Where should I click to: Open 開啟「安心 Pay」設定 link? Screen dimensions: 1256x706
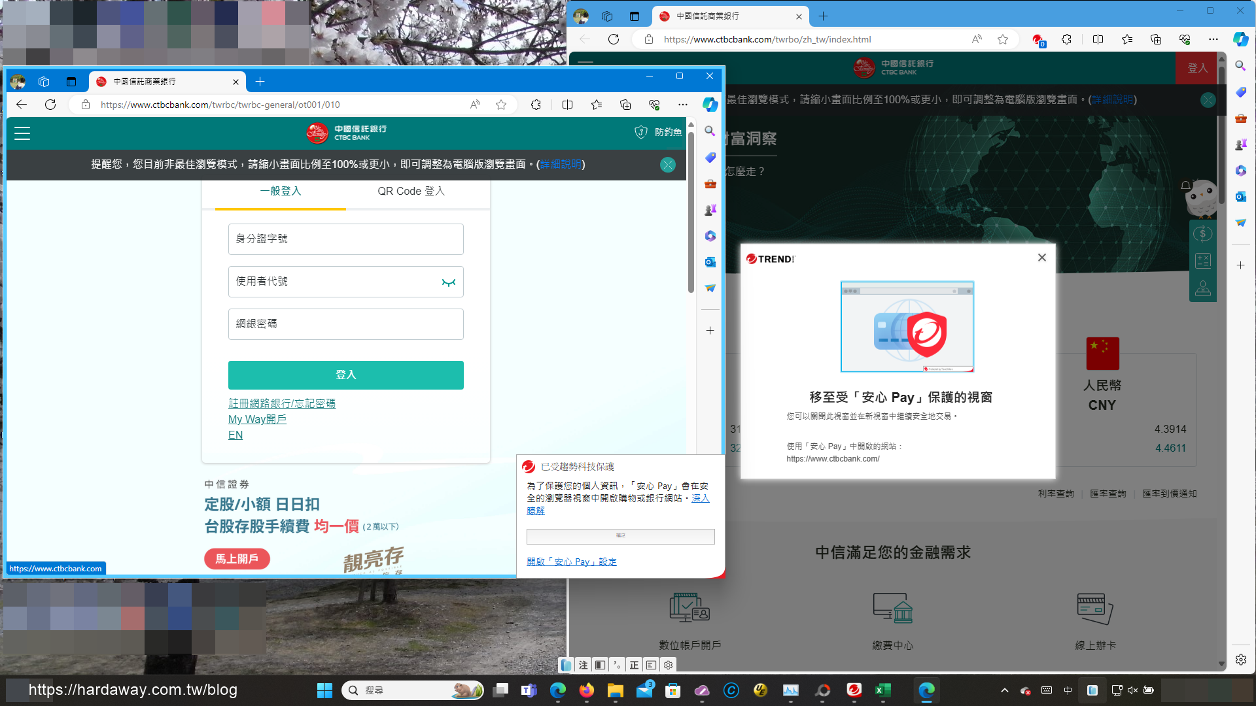click(572, 562)
